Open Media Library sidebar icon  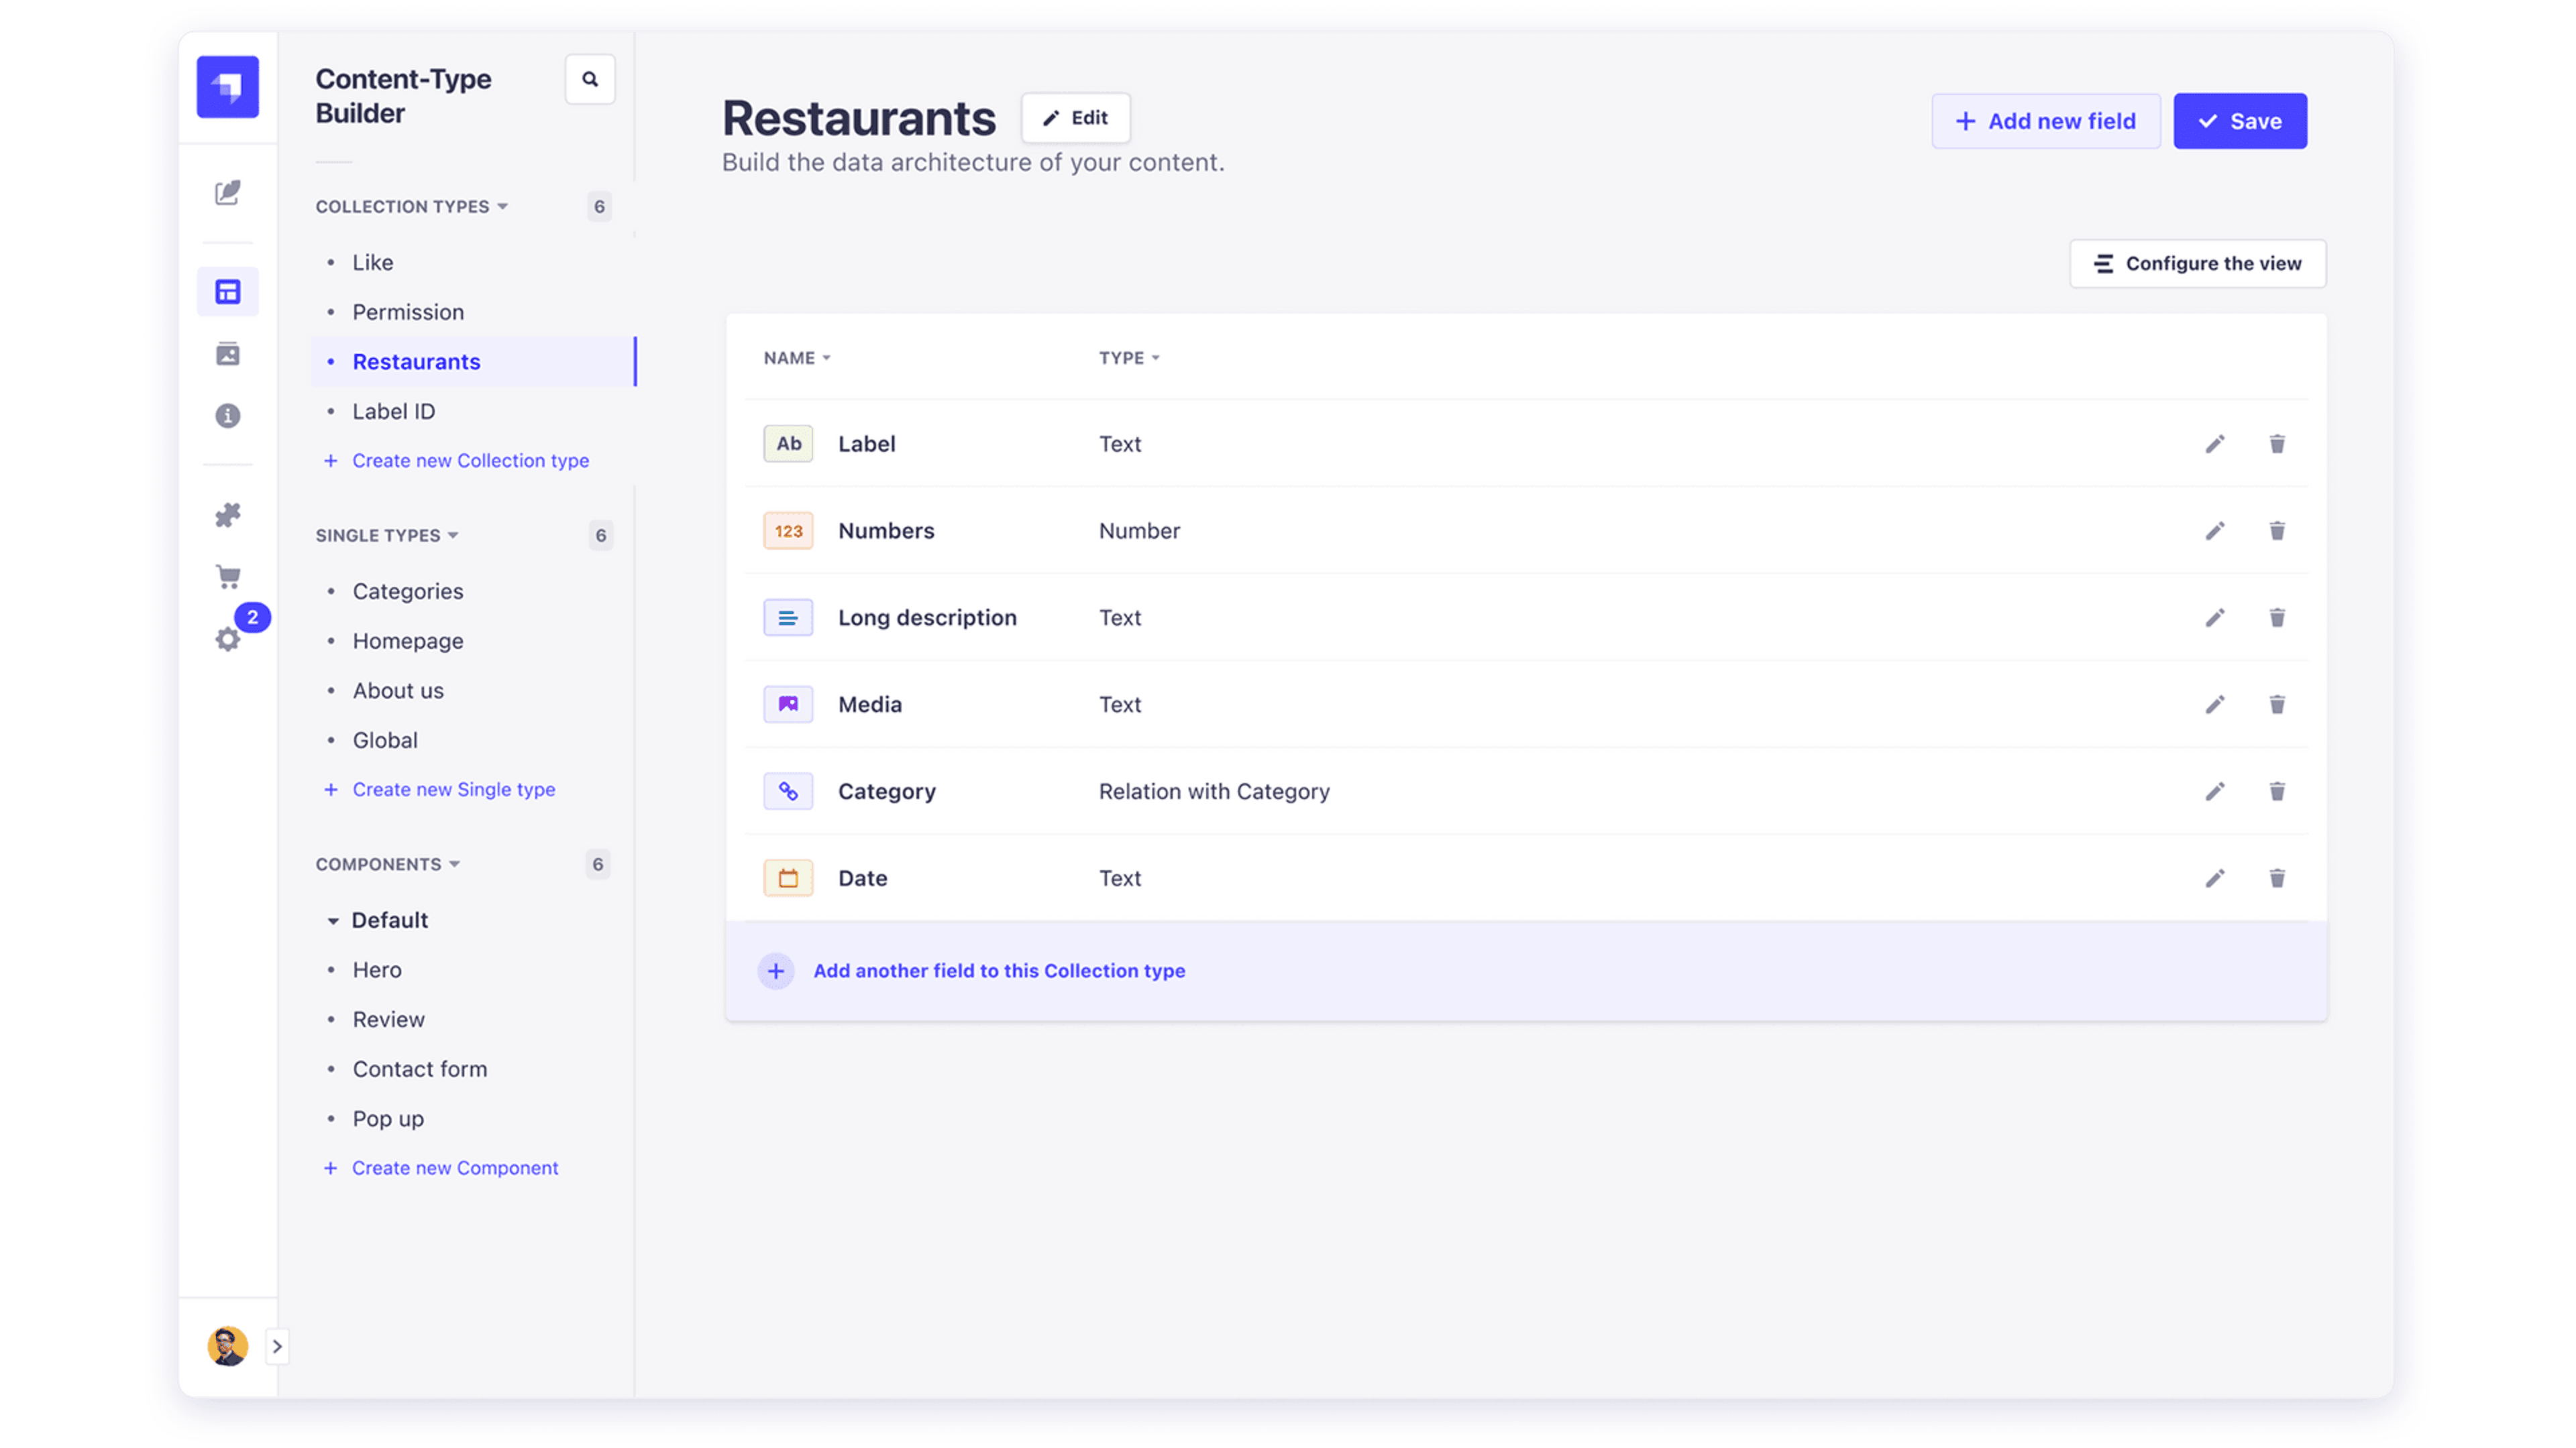point(228,354)
